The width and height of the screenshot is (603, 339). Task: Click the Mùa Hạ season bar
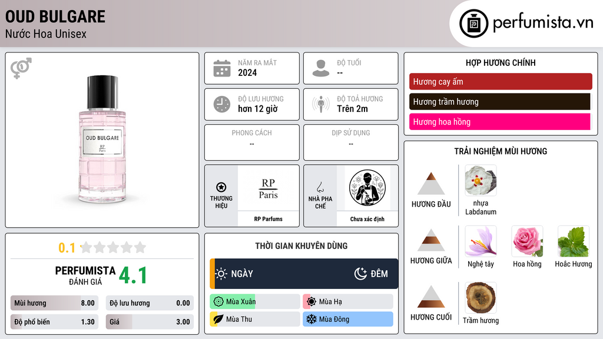point(348,302)
